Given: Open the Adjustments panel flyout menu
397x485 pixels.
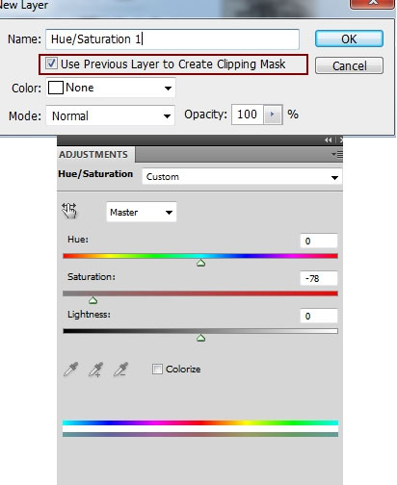Looking at the screenshot, I should pyautogui.click(x=337, y=155).
